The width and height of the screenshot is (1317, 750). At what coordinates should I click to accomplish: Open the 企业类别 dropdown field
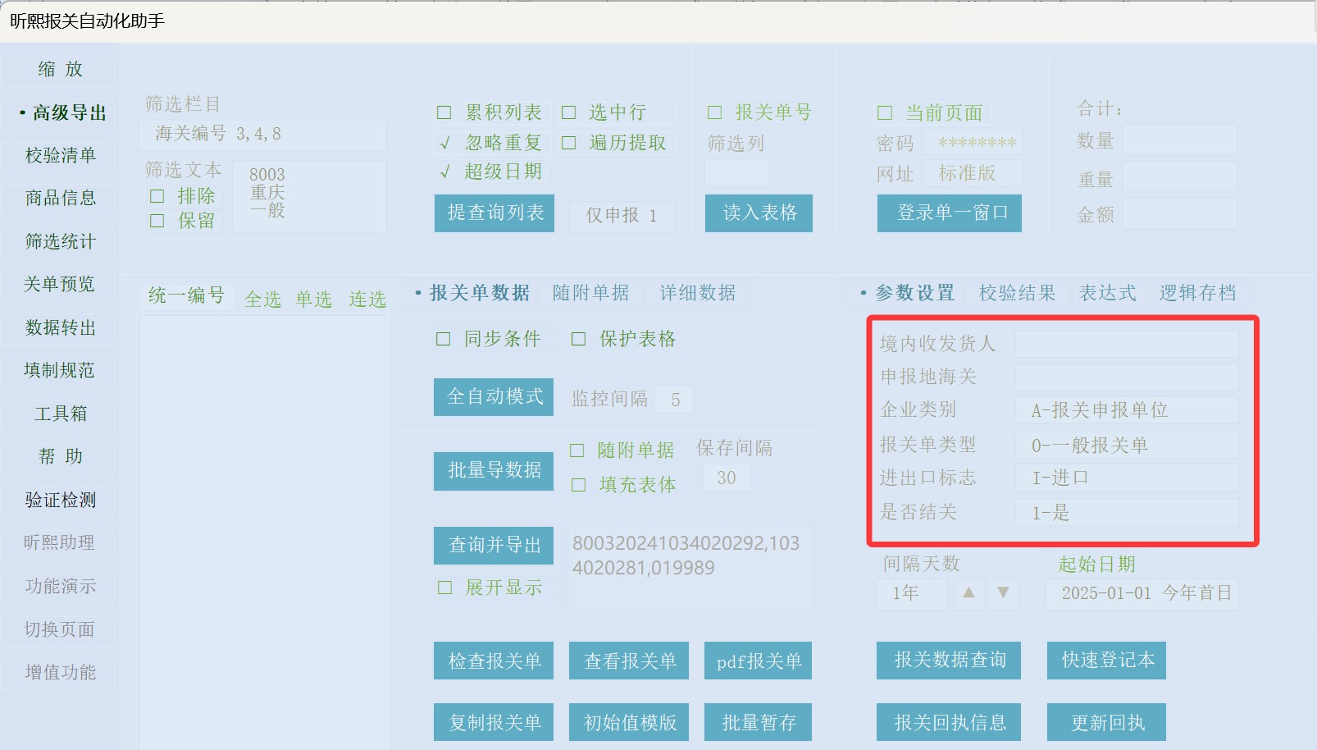point(1126,410)
